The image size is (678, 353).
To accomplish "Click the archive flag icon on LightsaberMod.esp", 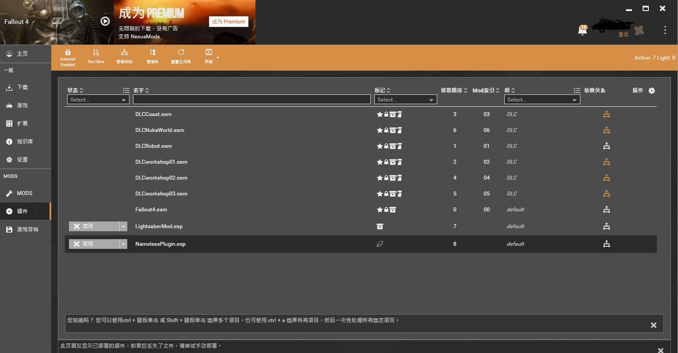I will tap(380, 226).
